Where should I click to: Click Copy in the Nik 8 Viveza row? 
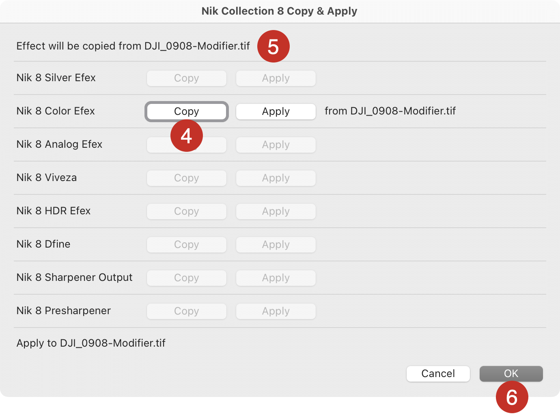click(187, 178)
